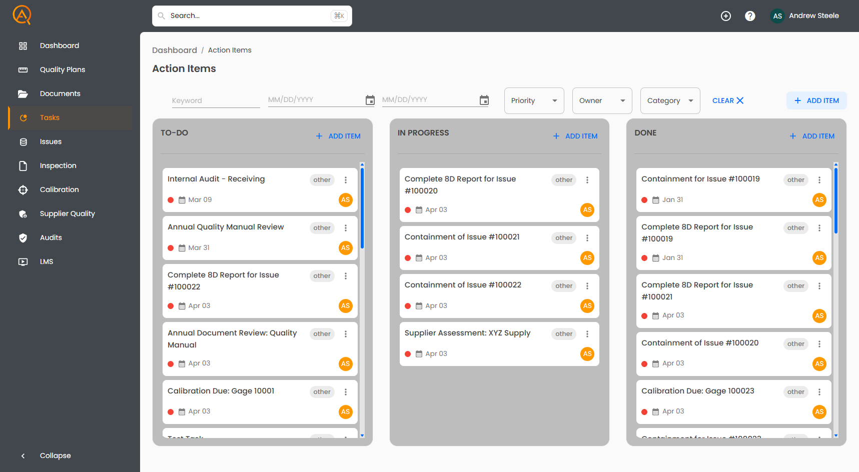Add item to the TO-DO column
Image resolution: width=859 pixels, height=472 pixels.
point(338,136)
